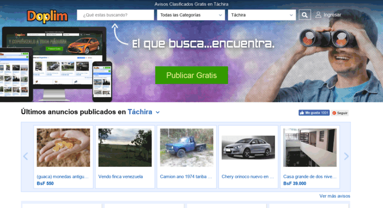The width and height of the screenshot is (383, 208).
Task: Click the blue truck thumbnail
Action: pyautogui.click(x=187, y=148)
